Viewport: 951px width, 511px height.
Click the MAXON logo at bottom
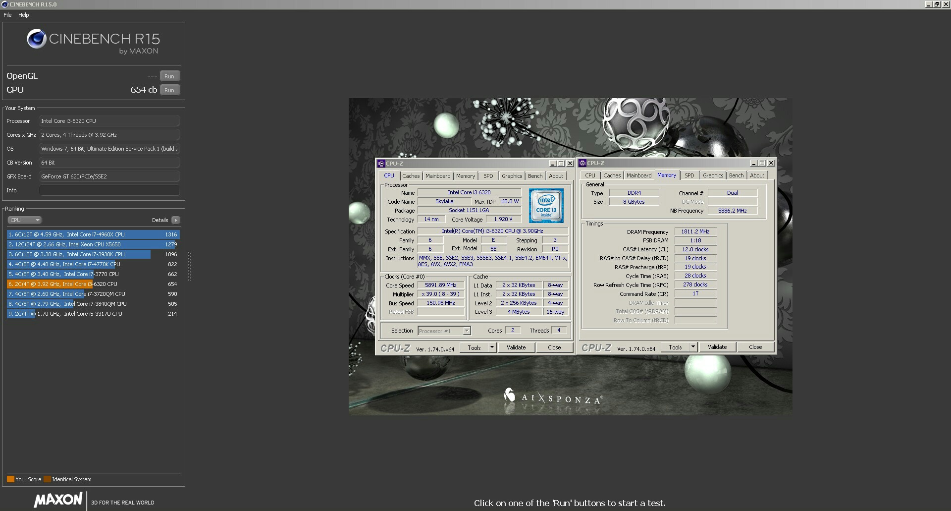coord(58,500)
